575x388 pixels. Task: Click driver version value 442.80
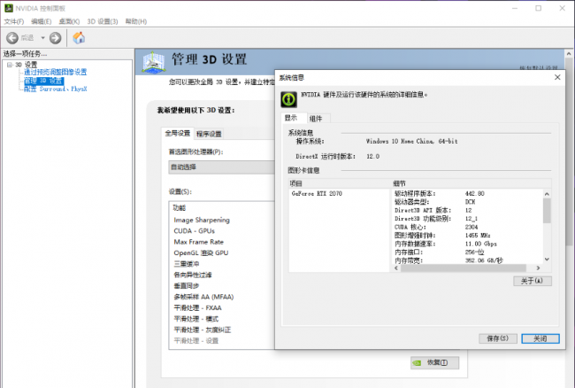(475, 193)
